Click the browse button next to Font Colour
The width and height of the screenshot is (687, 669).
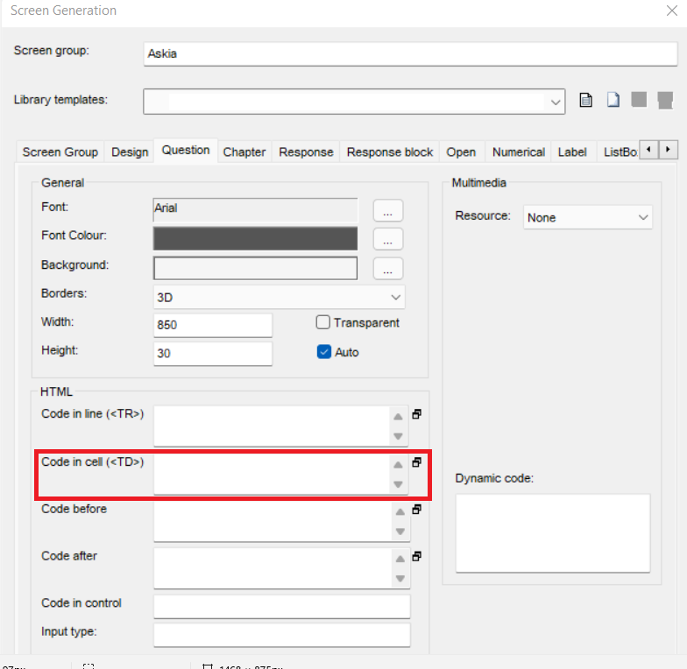[x=387, y=239]
